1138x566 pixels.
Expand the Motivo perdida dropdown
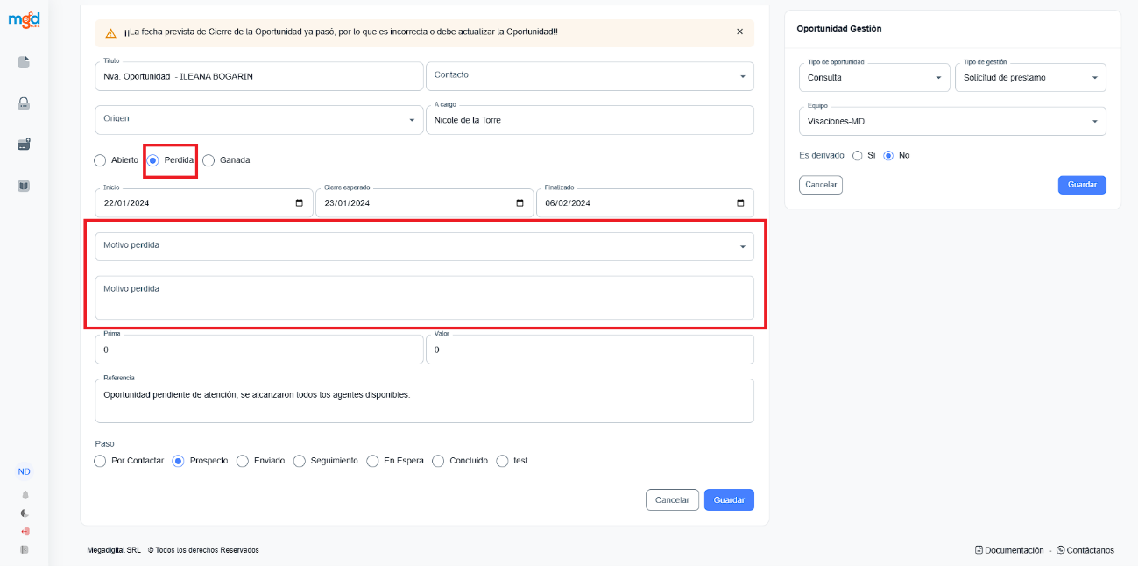click(743, 247)
